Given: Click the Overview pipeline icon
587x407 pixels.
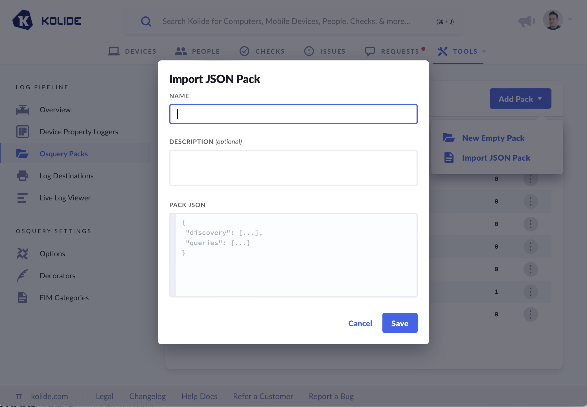Looking at the screenshot, I should pos(23,110).
